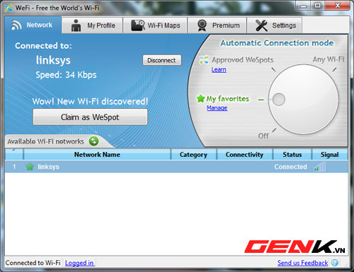This screenshot has height=272, width=354.
Task: Click the Approved WeSpots logo icon
Action: tap(204, 60)
